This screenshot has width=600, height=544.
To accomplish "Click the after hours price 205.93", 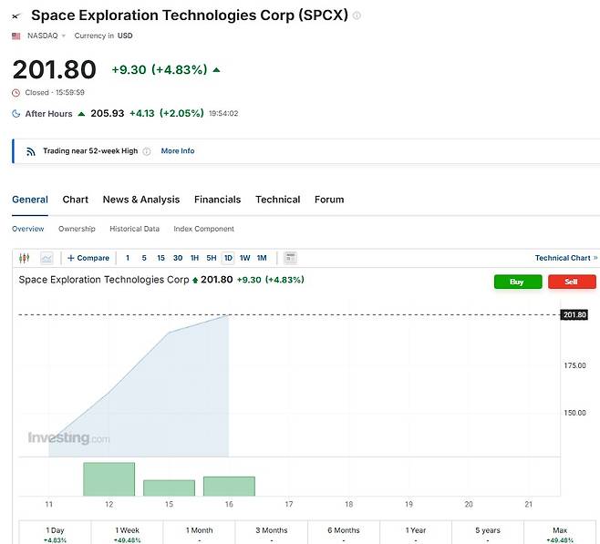I will (108, 114).
